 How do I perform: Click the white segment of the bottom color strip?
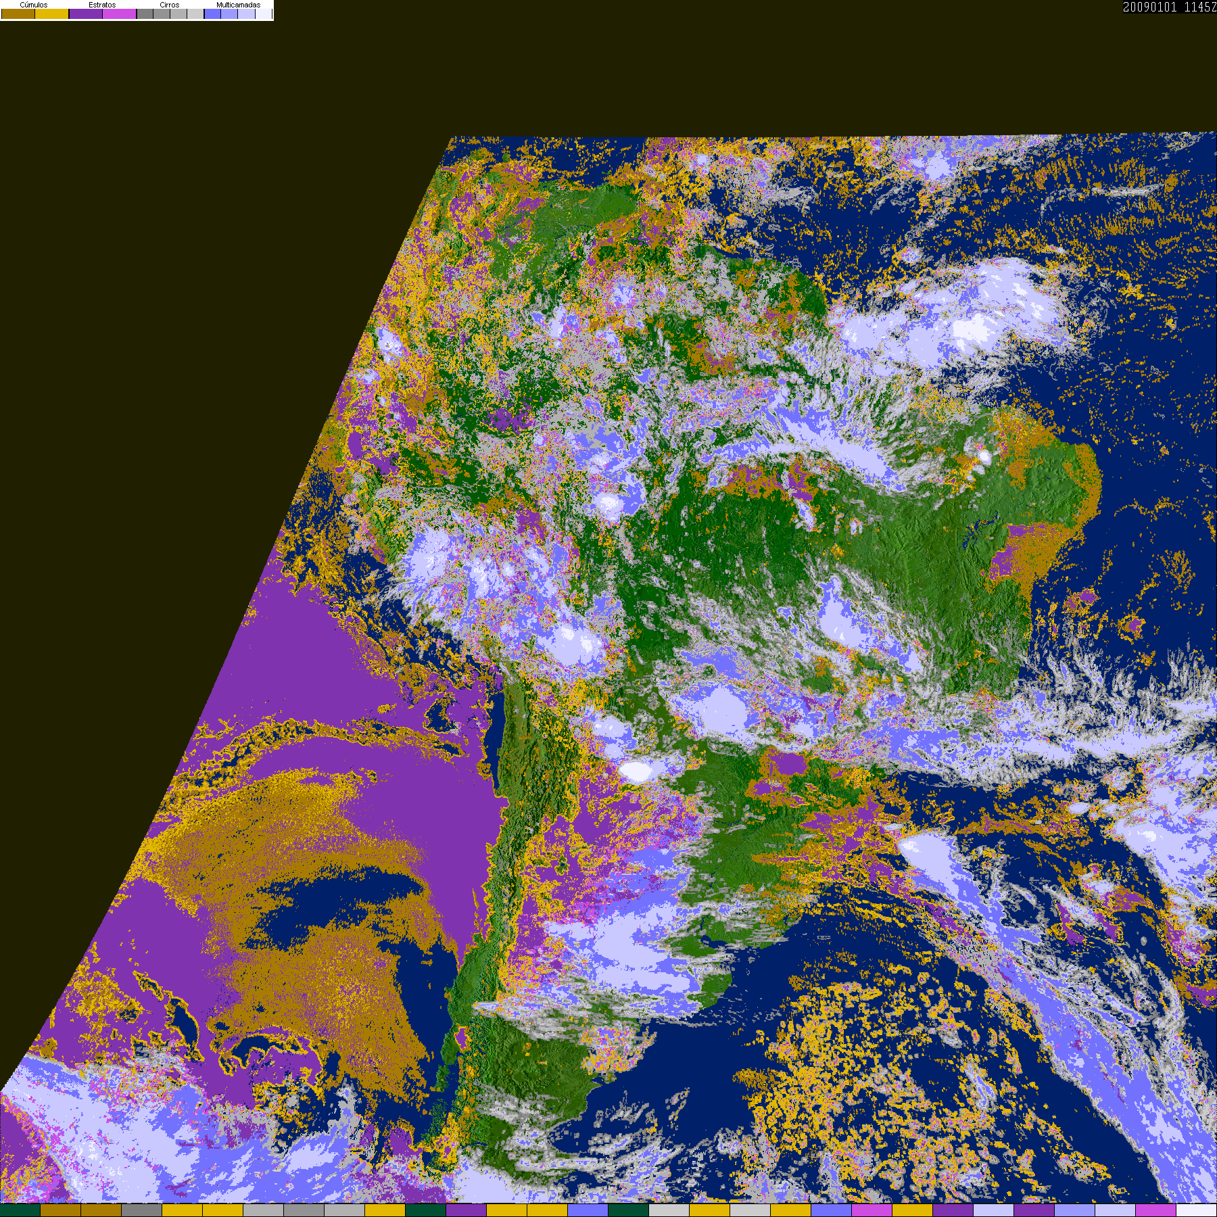point(1197,1210)
